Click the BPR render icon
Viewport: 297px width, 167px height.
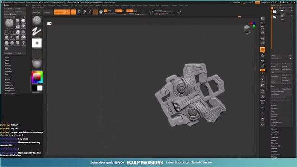[x=263, y=19]
